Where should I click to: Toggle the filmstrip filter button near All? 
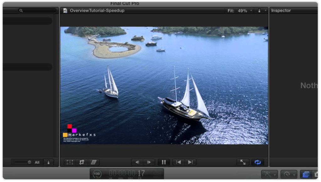[49, 162]
